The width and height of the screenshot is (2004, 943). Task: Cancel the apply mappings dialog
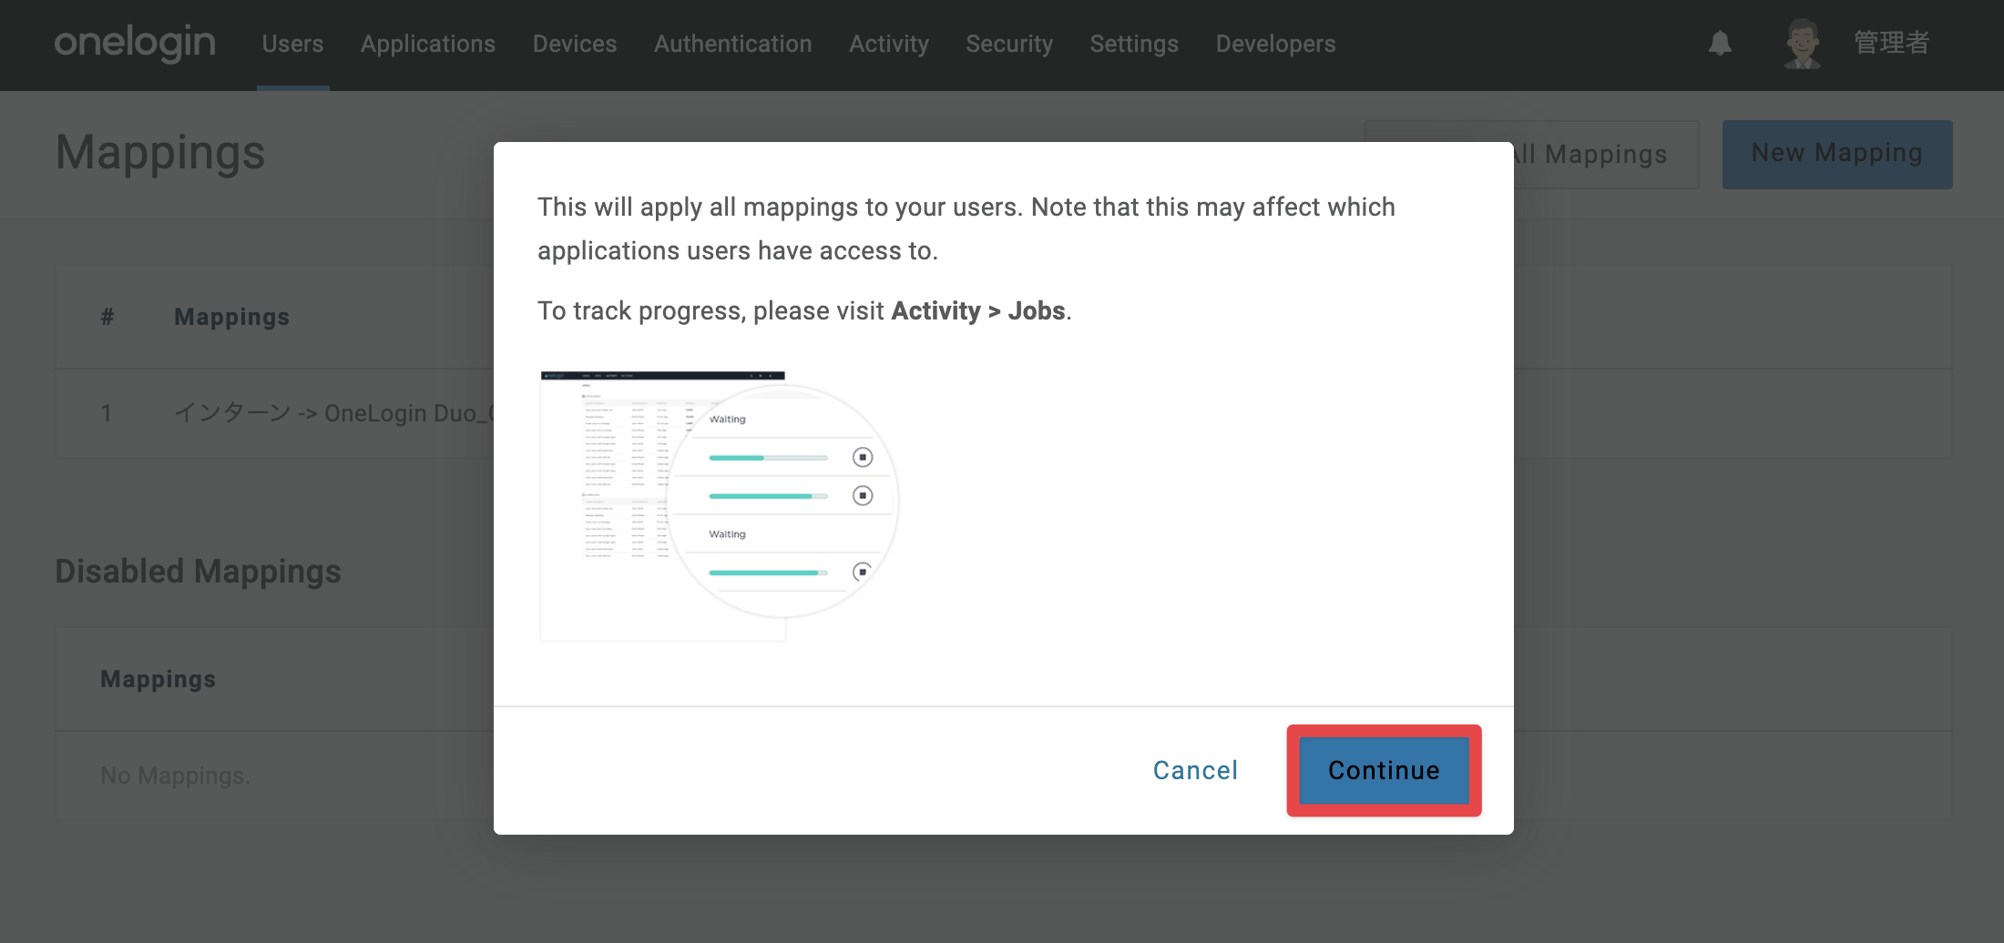tap(1195, 770)
